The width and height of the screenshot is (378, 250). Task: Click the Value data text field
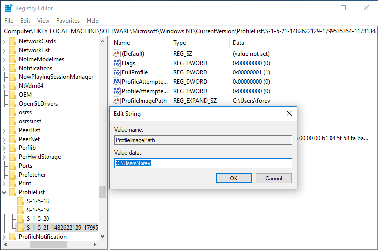[203, 163]
